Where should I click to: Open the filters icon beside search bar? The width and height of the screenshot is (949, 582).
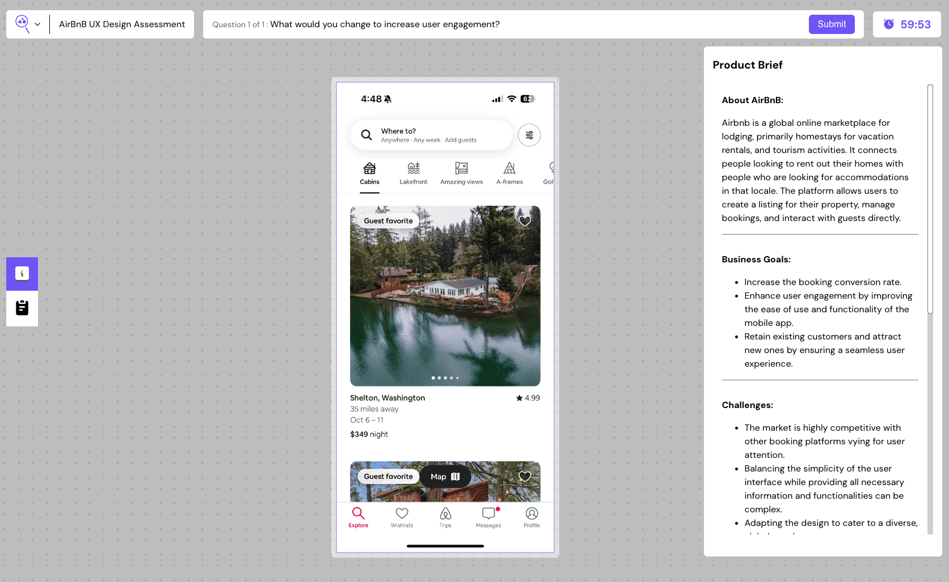coord(529,135)
